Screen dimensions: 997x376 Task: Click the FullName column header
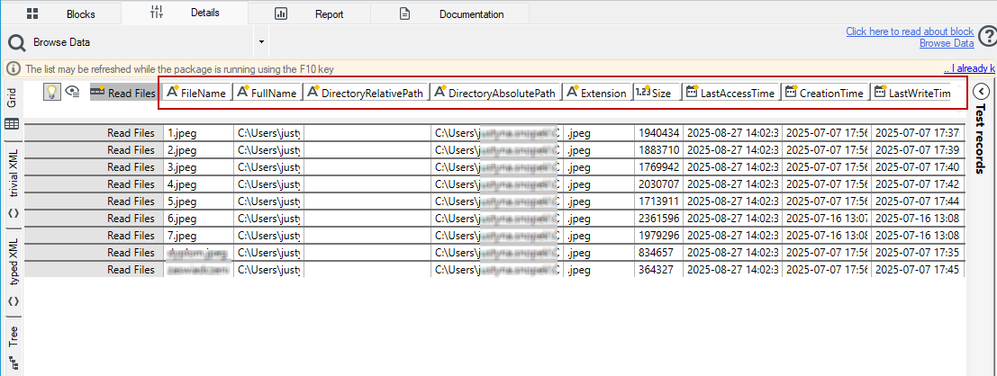(267, 93)
